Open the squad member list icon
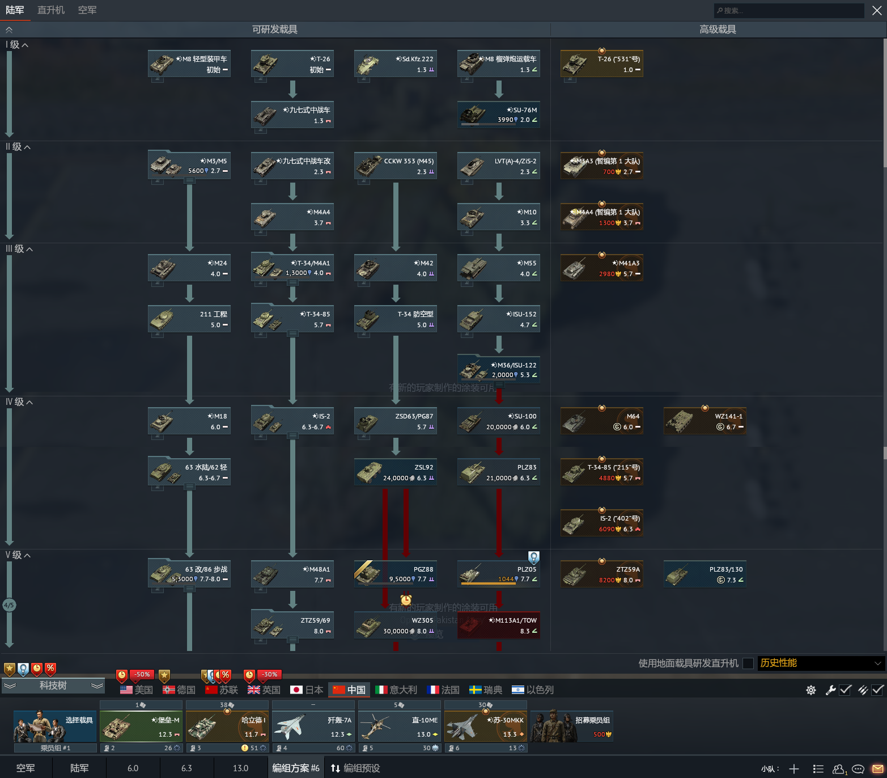 click(x=818, y=769)
